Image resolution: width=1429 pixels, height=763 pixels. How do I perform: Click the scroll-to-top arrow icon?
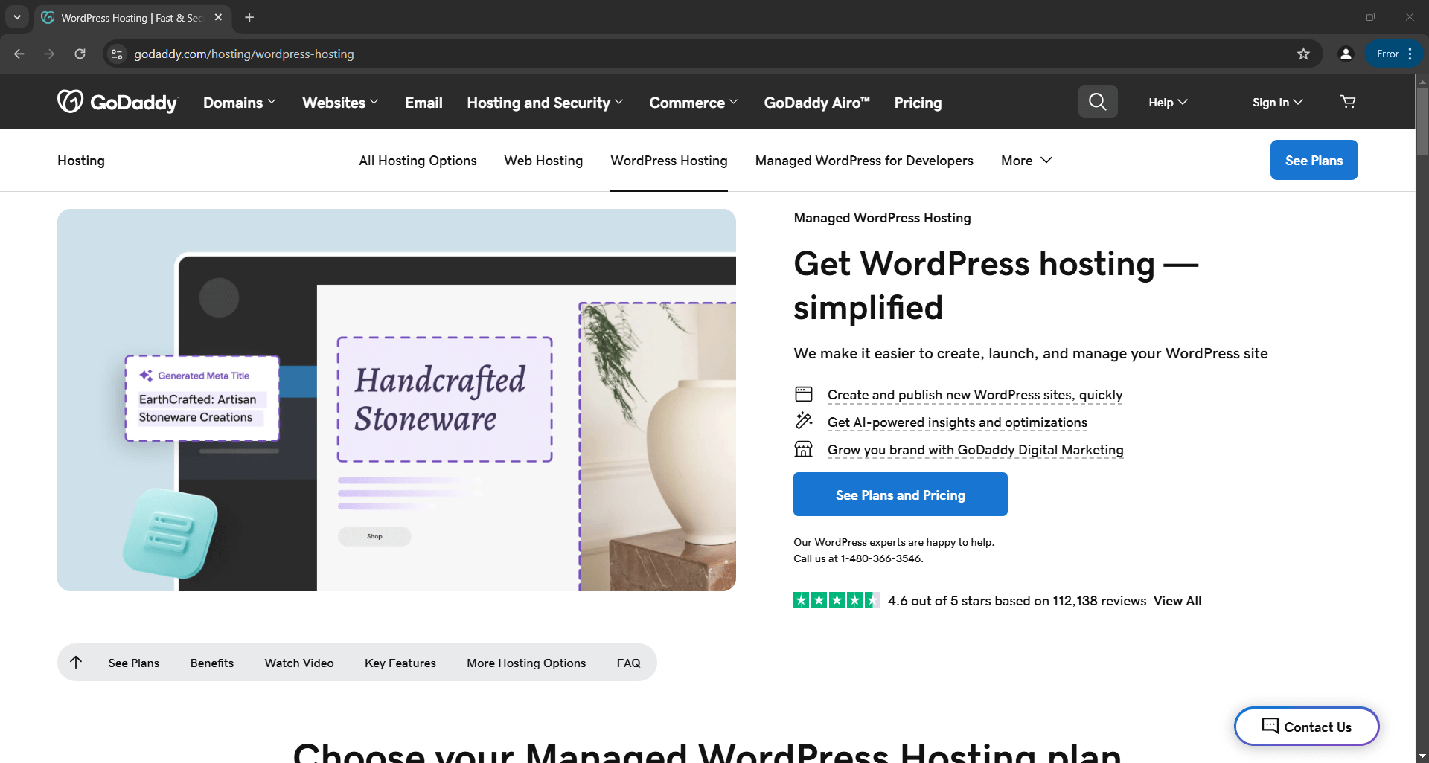click(75, 662)
